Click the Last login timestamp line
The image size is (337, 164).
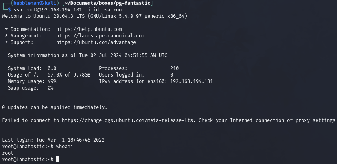click(x=53, y=140)
